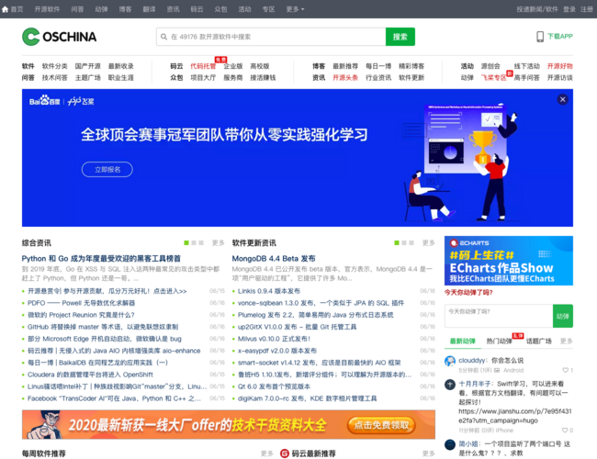The width and height of the screenshot is (597, 459).
Task: Open 十月月半子's avatar in tweet feed
Action: [450, 385]
